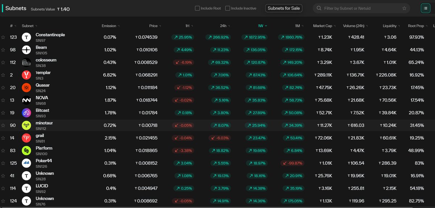Sort by the 24h column header
This screenshot has width=435, height=208.
tap(224, 26)
